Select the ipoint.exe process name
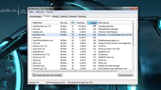 point(37,63)
